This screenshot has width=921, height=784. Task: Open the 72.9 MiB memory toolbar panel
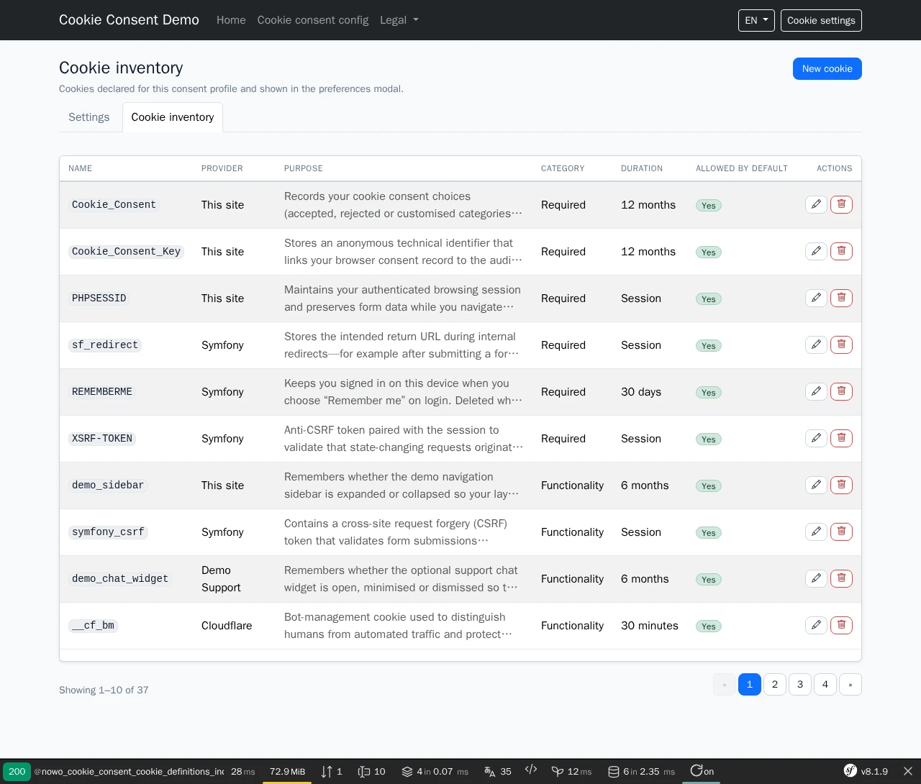pyautogui.click(x=287, y=771)
